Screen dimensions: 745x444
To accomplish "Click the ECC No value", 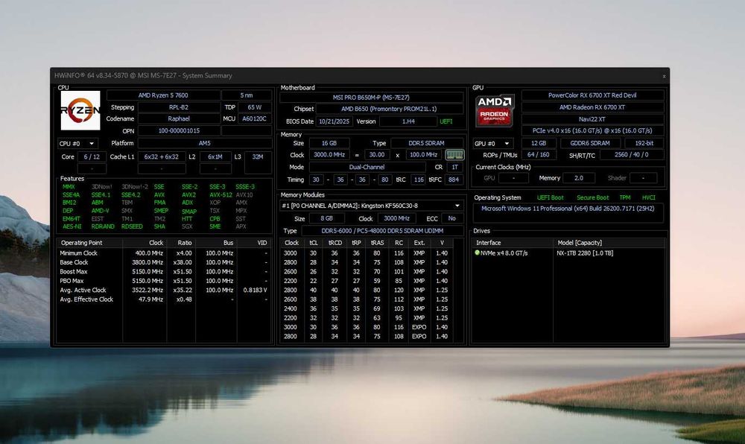I will click(452, 218).
